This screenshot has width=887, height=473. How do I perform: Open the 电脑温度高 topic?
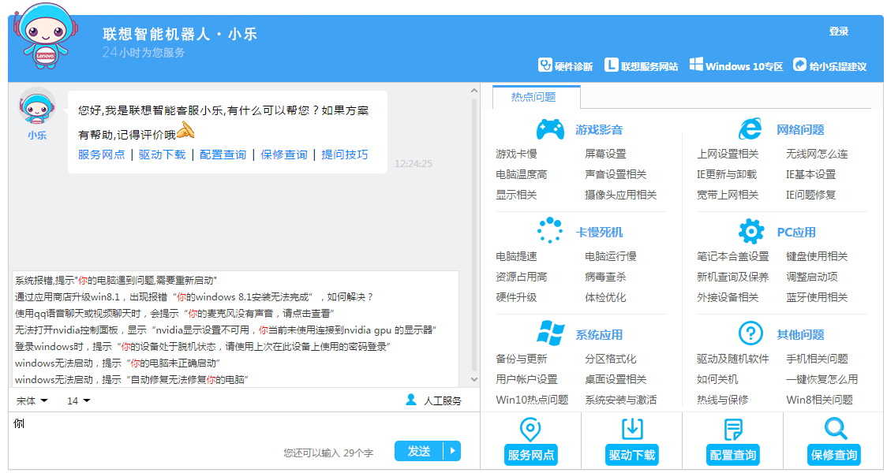point(522,175)
